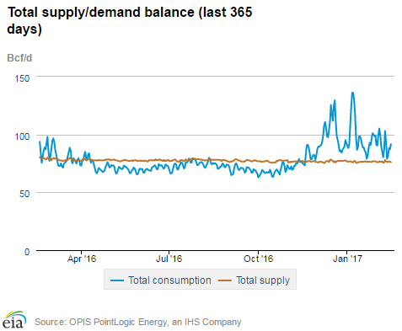The image size is (402, 331).
Task: Toggle the Total consumption legend entry
Action: (161, 280)
